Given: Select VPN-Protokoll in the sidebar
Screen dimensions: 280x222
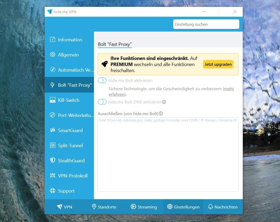Looking at the screenshot, I should coord(69,176).
